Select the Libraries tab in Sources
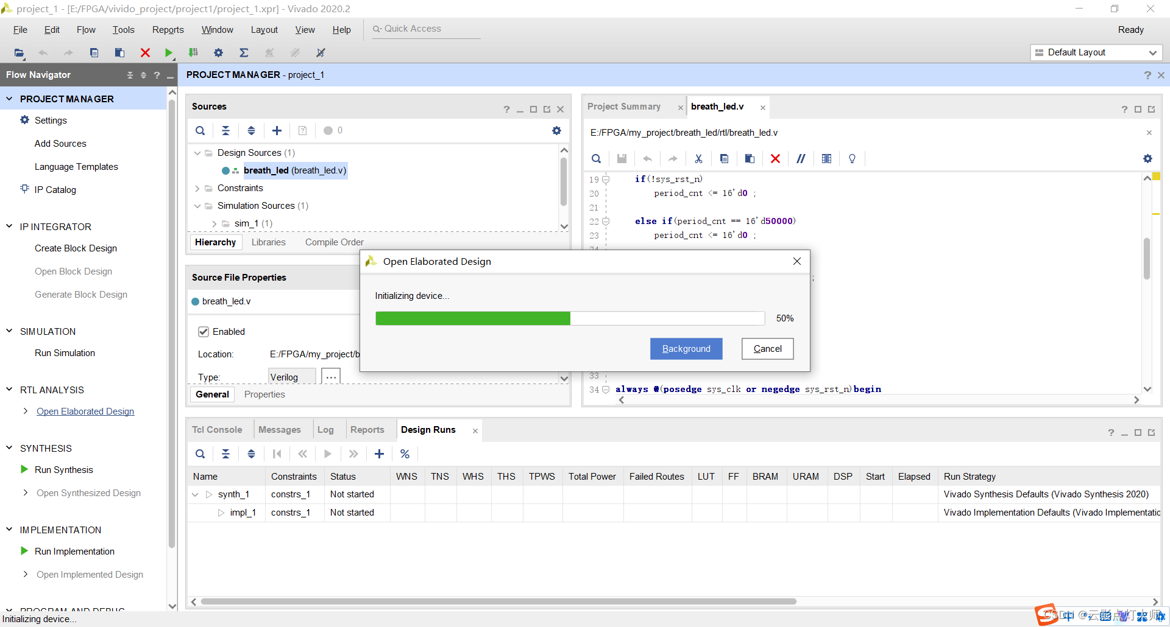Image resolution: width=1170 pixels, height=627 pixels. coord(269,242)
